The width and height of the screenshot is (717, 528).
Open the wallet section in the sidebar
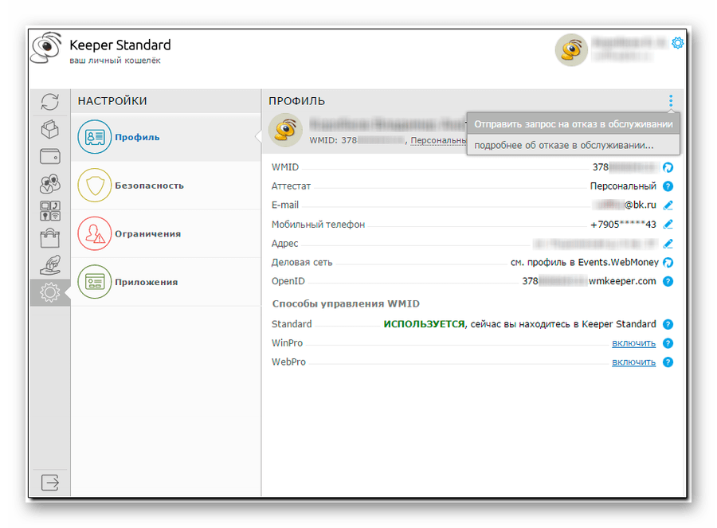click(x=50, y=156)
